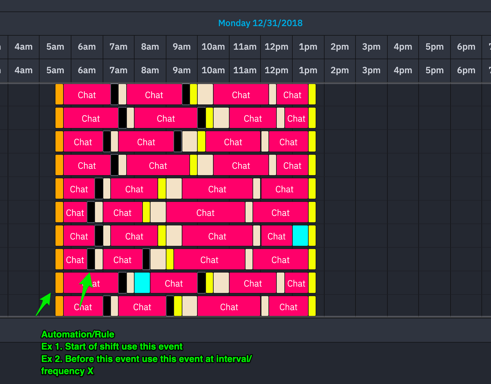Click the Monday 12/31/2018 date header
This screenshot has height=384, width=491.
click(260, 23)
